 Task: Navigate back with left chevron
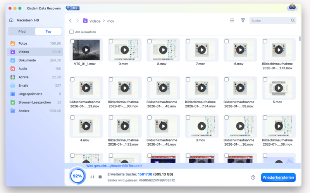(x=70, y=21)
